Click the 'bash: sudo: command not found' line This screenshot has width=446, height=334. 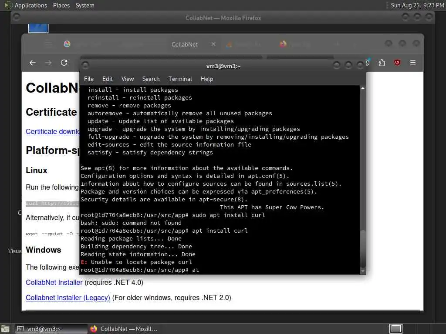[131, 223]
